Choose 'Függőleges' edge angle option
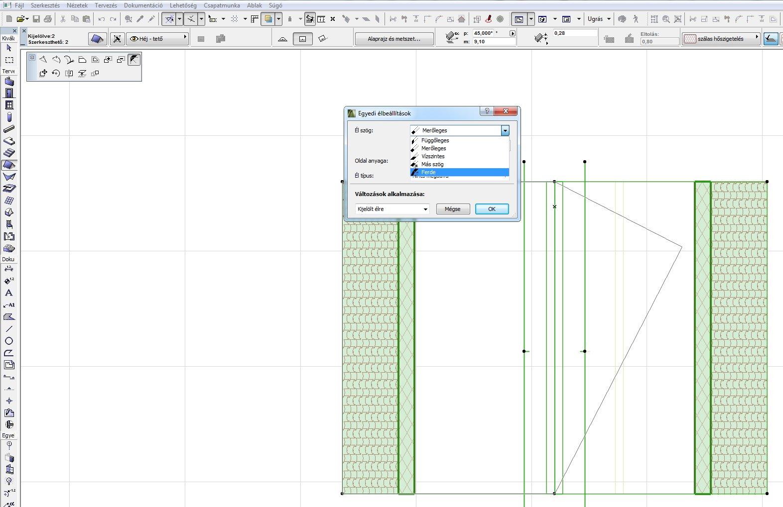 point(435,140)
